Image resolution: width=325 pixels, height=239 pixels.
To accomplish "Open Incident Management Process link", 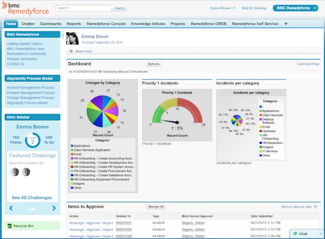I will click(x=30, y=88).
